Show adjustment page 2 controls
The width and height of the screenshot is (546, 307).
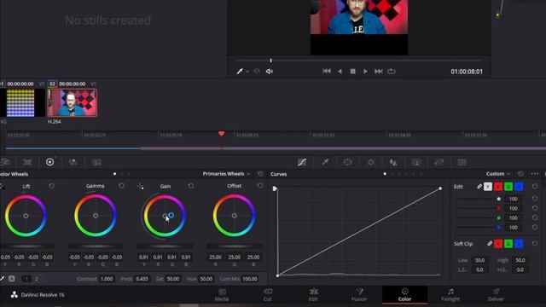36,279
